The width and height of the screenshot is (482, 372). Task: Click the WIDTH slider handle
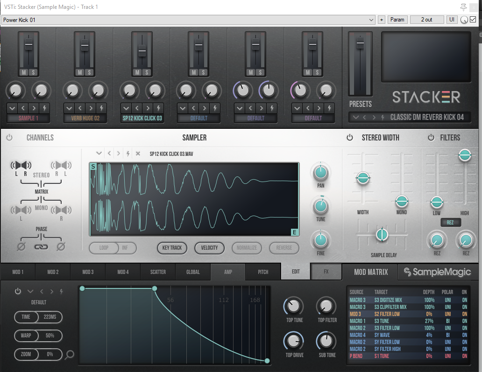(x=363, y=178)
